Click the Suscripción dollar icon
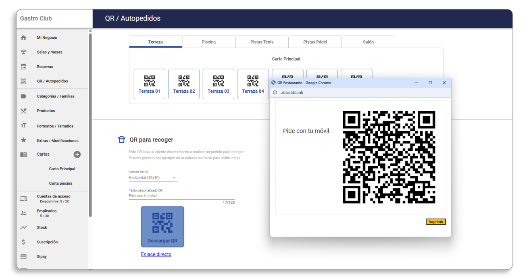The image size is (529, 279). click(x=23, y=242)
